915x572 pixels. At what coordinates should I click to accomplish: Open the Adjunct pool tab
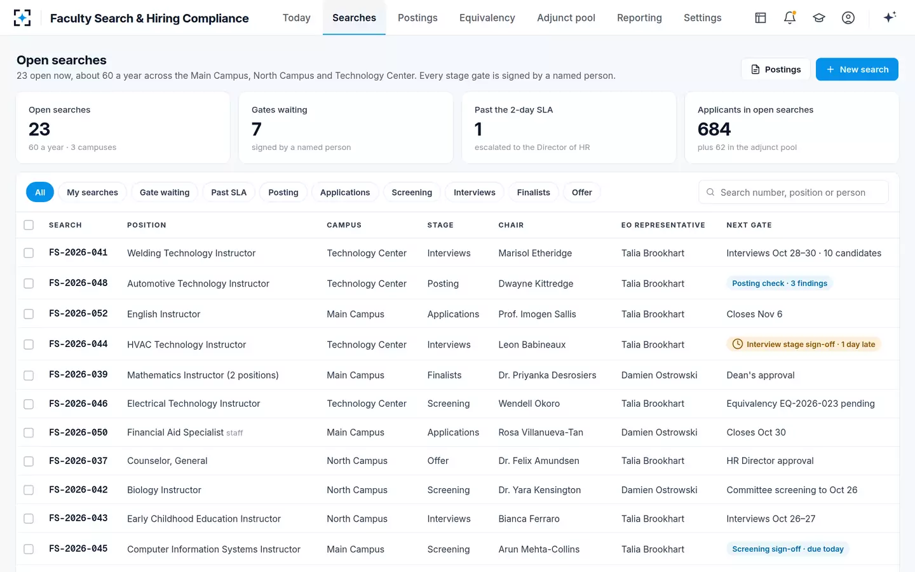point(566,18)
